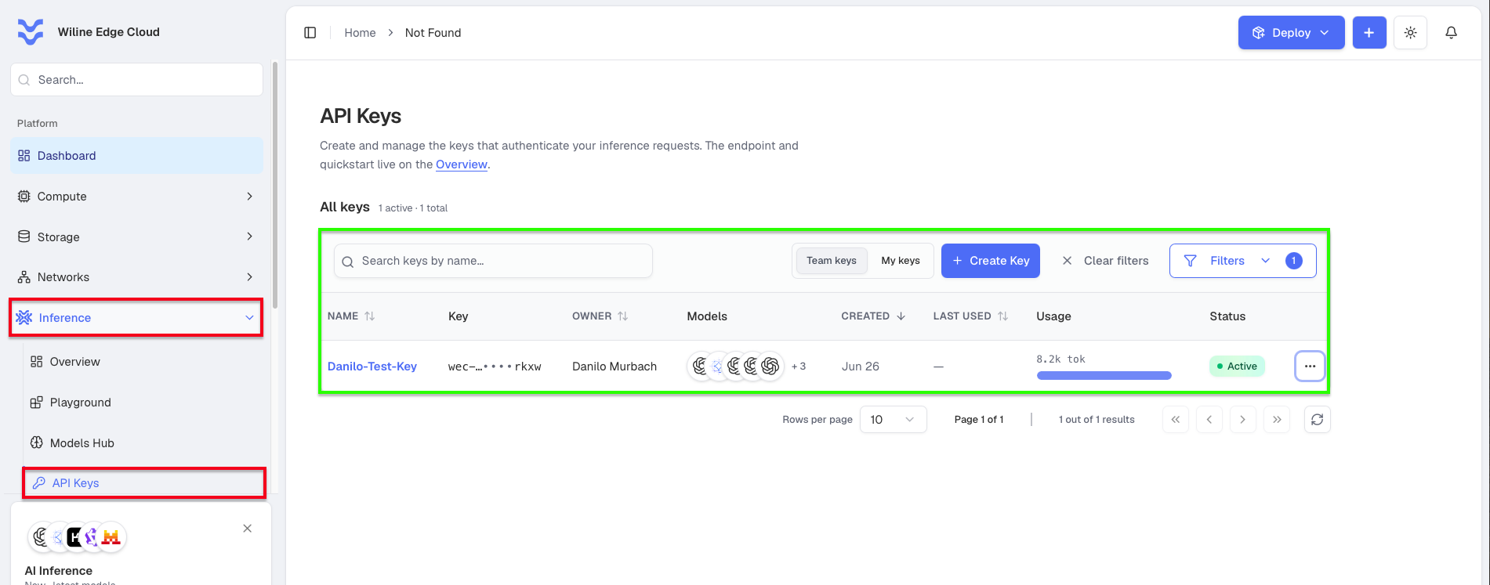Select the Team keys toggle

[x=832, y=261]
